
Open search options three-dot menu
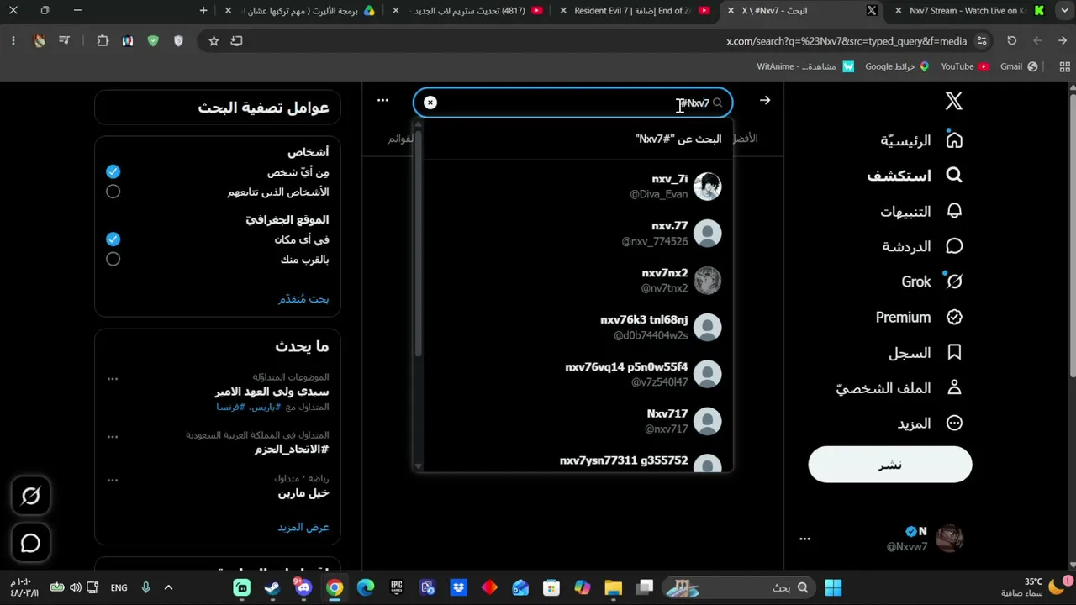(x=382, y=100)
